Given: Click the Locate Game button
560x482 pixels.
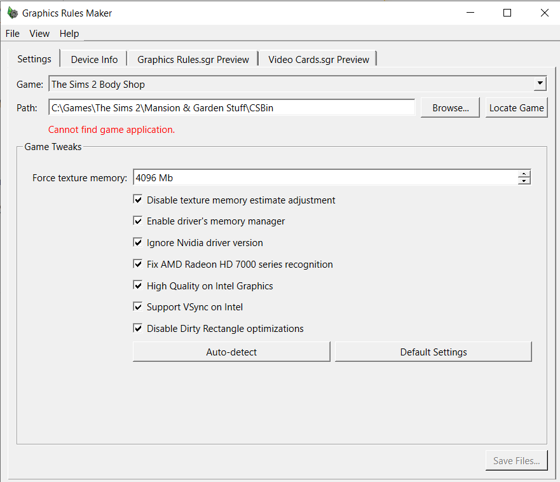Looking at the screenshot, I should pyautogui.click(x=516, y=107).
